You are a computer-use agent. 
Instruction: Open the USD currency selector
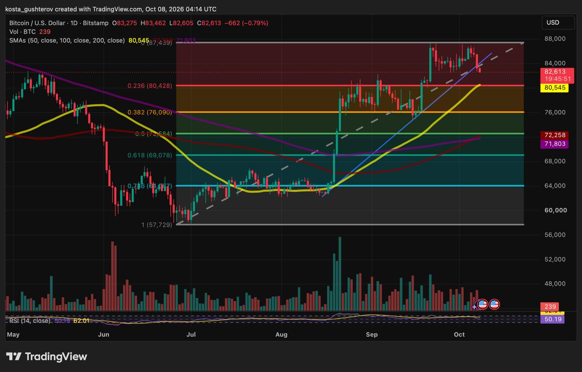(x=559, y=23)
